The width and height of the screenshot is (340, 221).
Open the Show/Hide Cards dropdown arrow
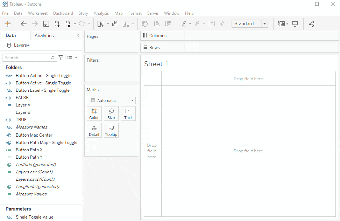click(287, 24)
